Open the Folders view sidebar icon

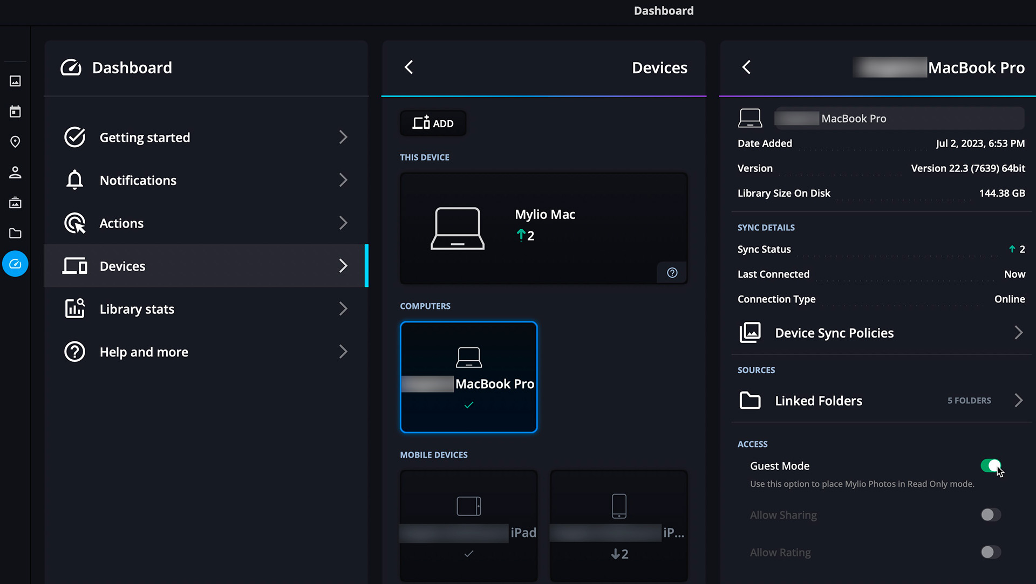click(x=15, y=233)
